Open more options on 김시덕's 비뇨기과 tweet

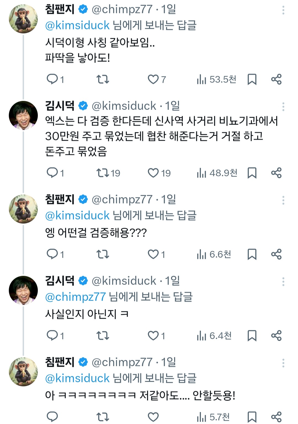(283, 107)
